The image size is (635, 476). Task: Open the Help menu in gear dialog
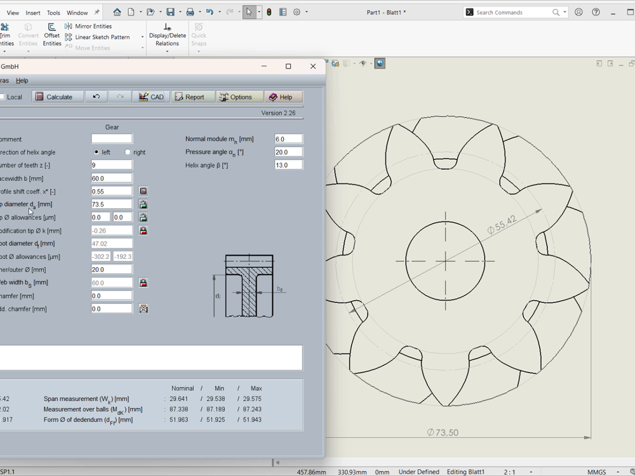click(x=22, y=81)
